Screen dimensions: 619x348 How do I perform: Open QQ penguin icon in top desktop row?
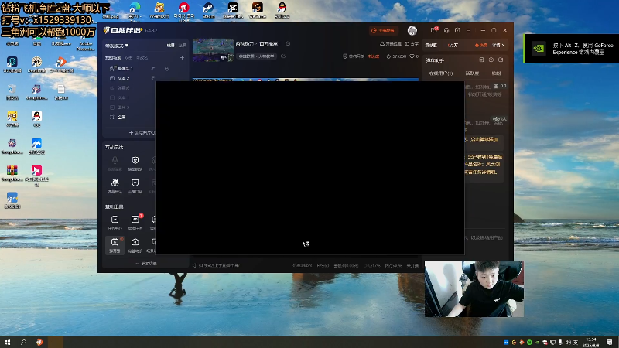(282, 10)
